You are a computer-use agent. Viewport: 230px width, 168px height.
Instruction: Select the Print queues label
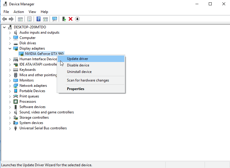(x=29, y=96)
